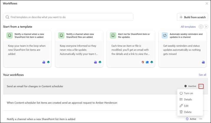Click the Inactive status icon

[x=185, y=86]
